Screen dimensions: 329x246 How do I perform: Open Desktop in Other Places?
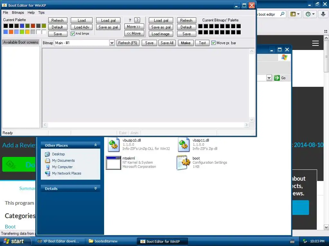pyautogui.click(x=58, y=154)
